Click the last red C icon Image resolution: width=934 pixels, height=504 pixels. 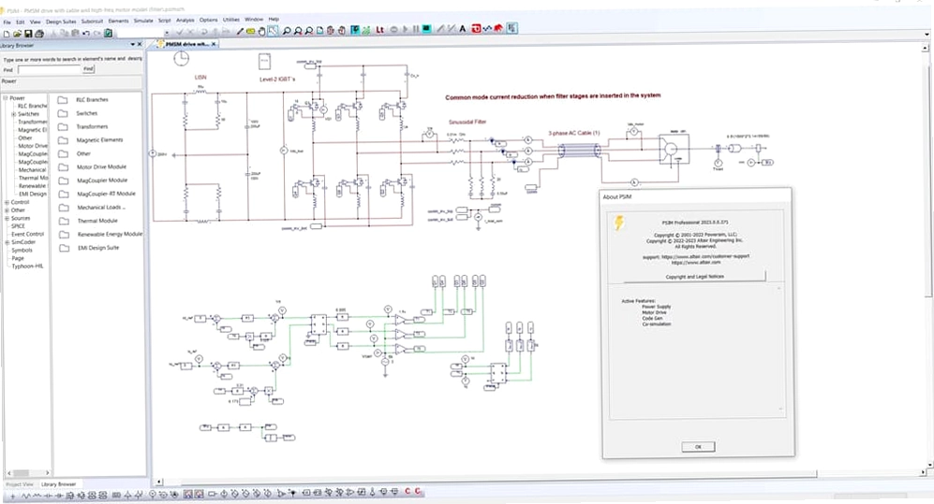[x=418, y=491]
